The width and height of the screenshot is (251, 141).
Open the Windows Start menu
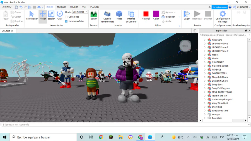[5, 137]
